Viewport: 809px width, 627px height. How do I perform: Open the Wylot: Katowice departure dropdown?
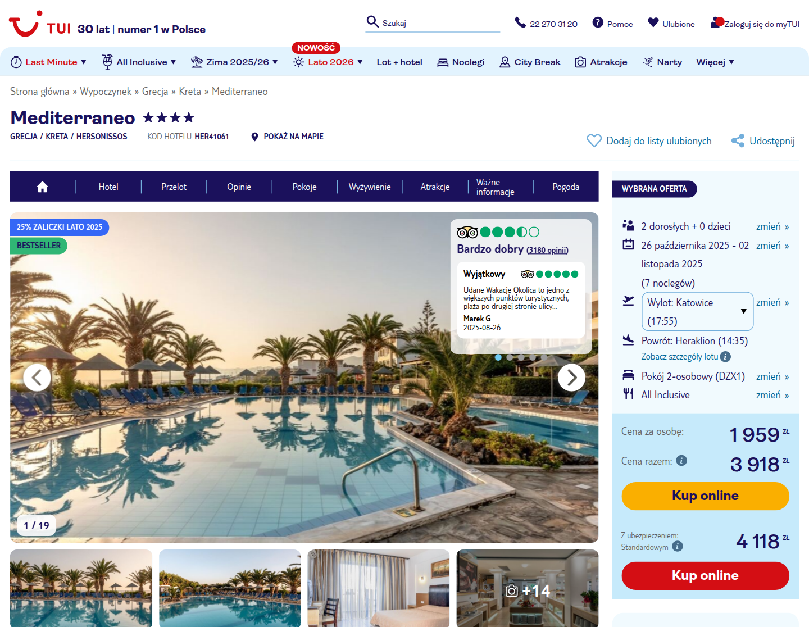[697, 311]
